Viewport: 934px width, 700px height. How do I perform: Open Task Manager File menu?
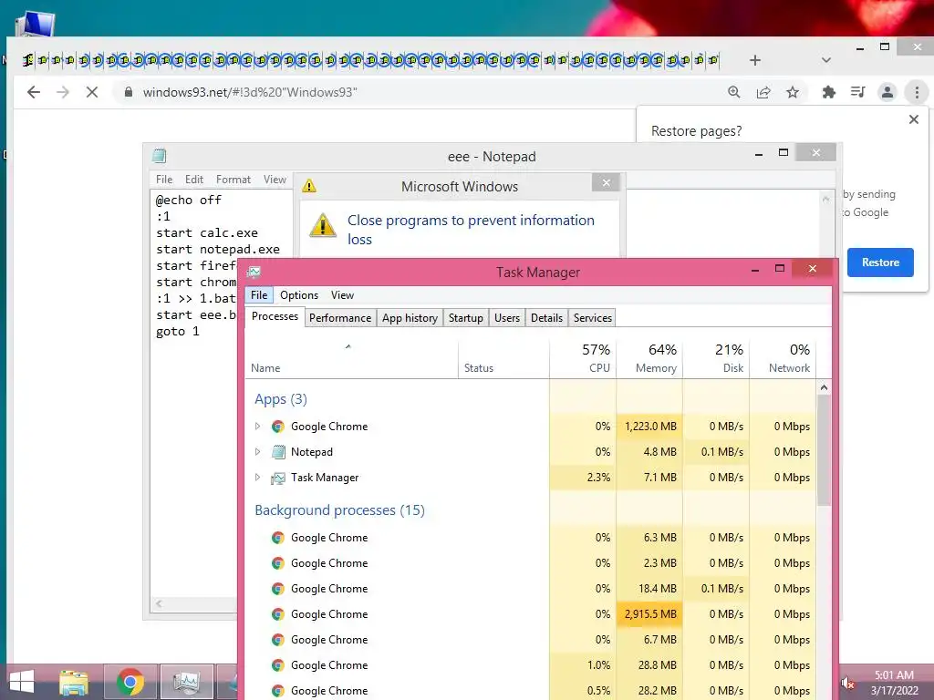[259, 295]
